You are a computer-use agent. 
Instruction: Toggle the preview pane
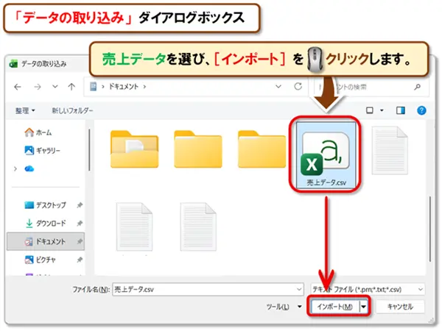pos(401,110)
